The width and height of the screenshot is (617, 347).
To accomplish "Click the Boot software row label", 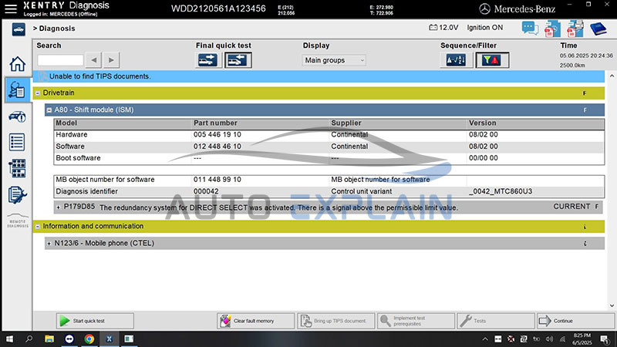I will tap(78, 158).
